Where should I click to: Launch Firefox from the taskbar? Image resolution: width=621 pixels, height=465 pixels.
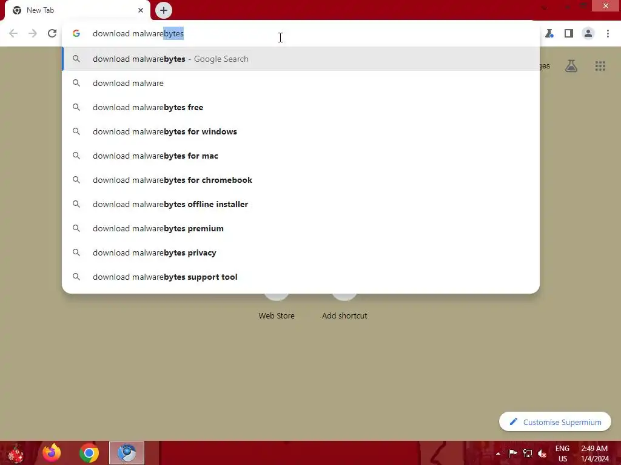coord(52,453)
